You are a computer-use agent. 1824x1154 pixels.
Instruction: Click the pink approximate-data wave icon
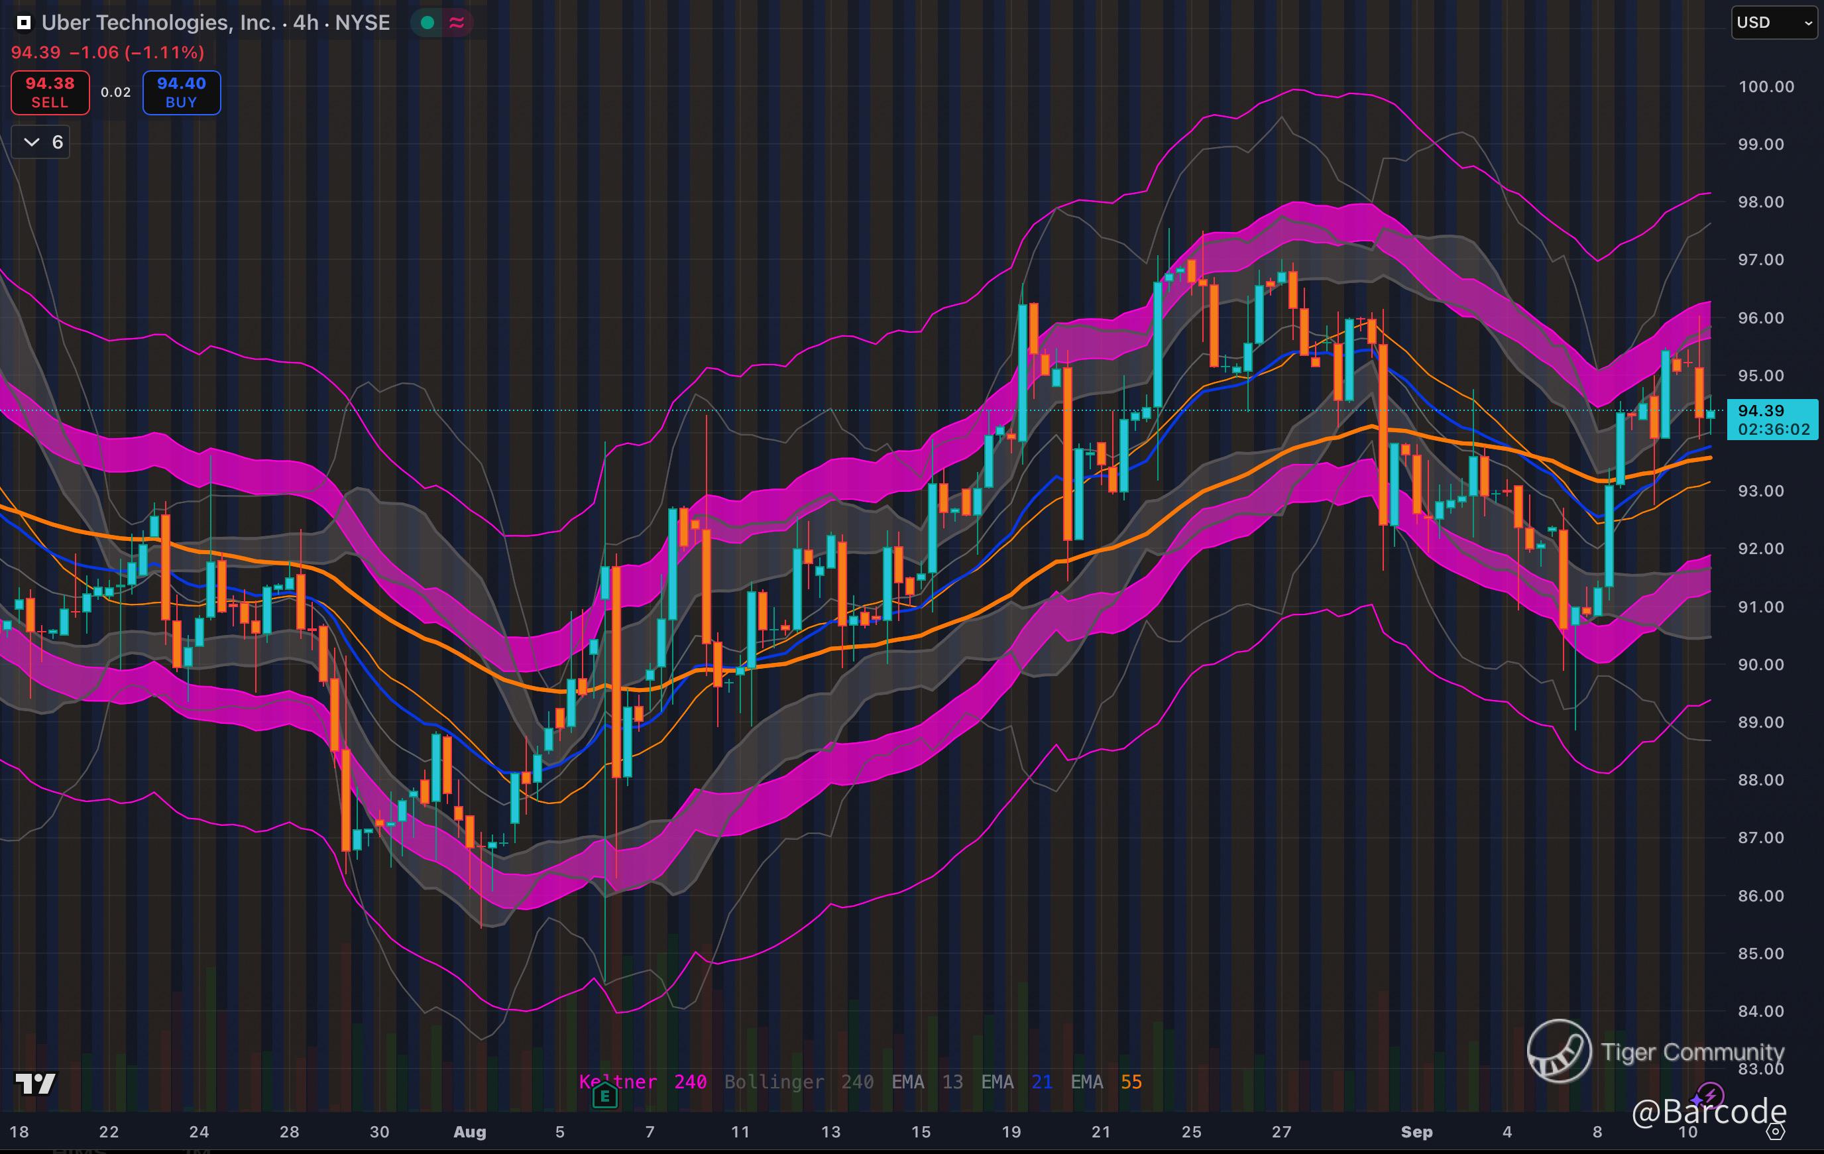457,23
